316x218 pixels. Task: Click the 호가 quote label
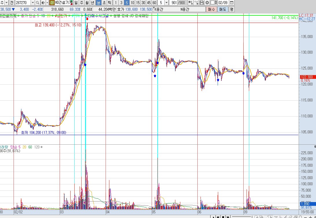121,9
